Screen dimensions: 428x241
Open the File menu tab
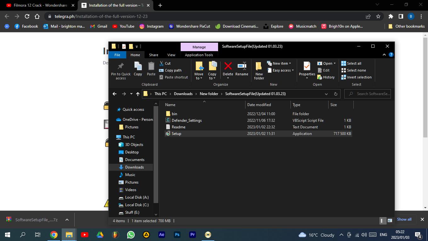pyautogui.click(x=117, y=55)
